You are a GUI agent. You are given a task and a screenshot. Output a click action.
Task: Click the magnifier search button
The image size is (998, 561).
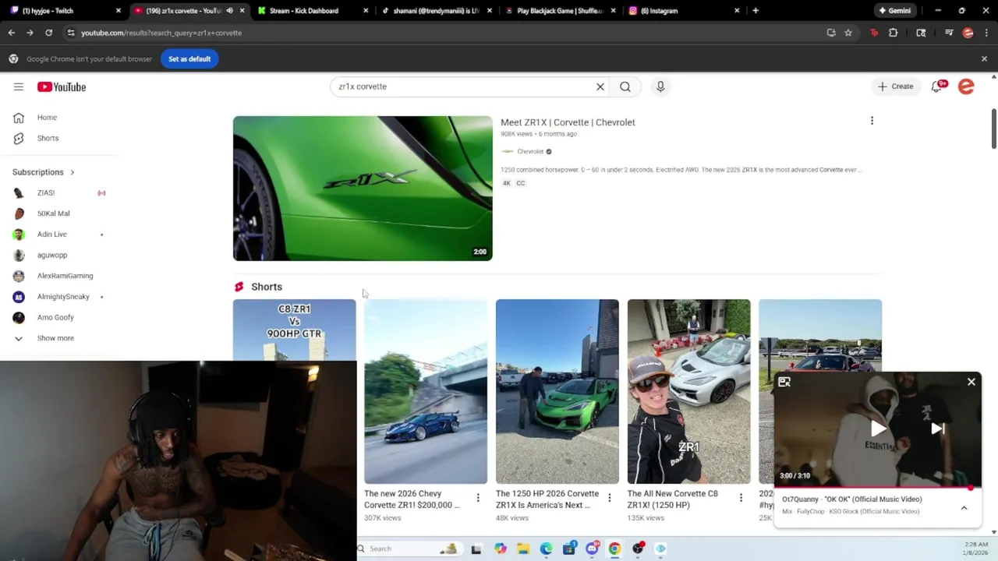click(625, 86)
